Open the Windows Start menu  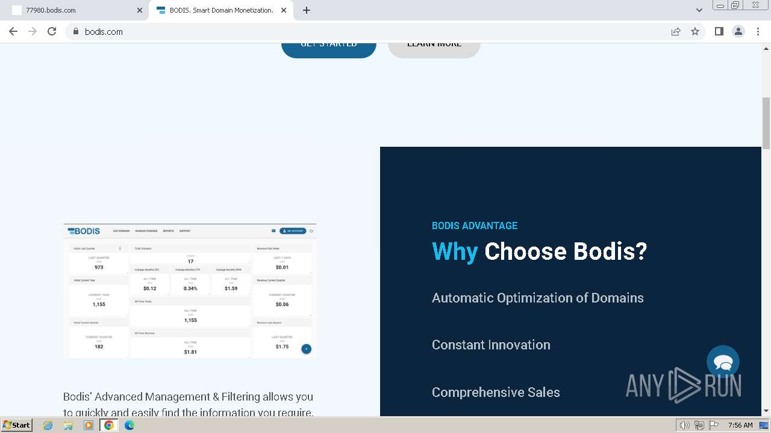tap(16, 425)
